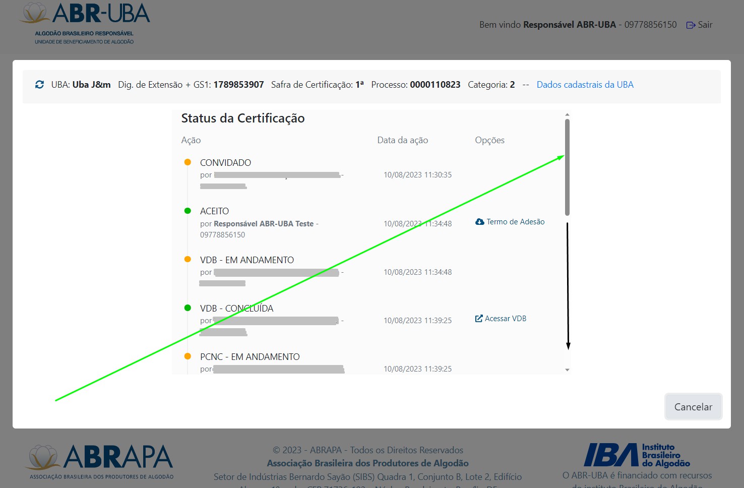Click the IBA Instituto Brasileiro do Algodão logo
Viewport: 744px width, 488px height.
(x=637, y=455)
